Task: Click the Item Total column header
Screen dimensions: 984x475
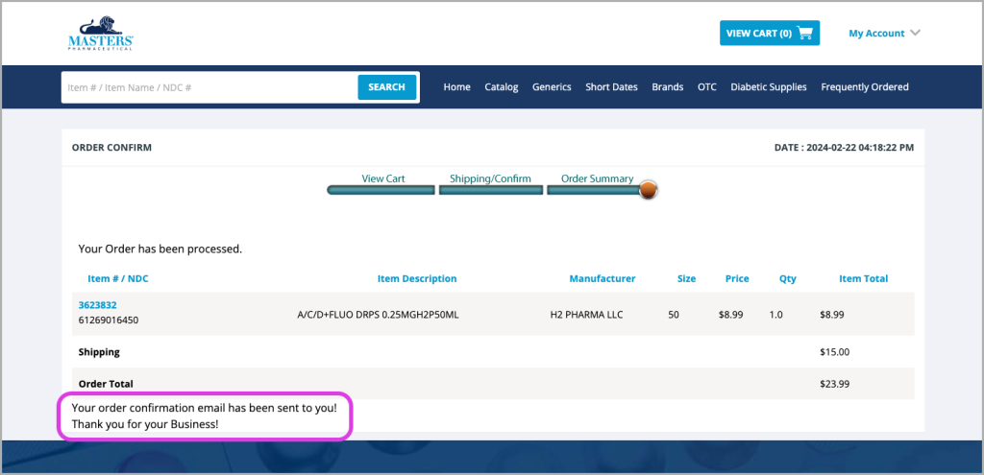Action: pos(864,279)
